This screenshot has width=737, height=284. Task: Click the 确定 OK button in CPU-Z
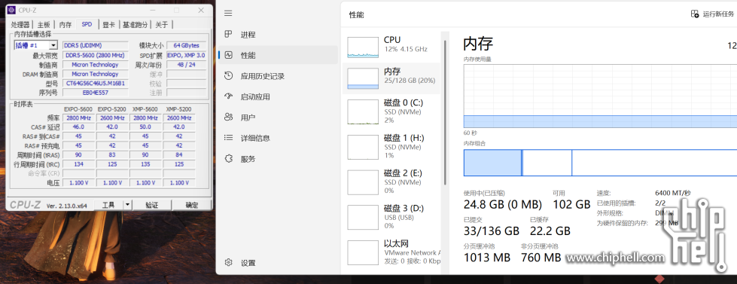191,205
